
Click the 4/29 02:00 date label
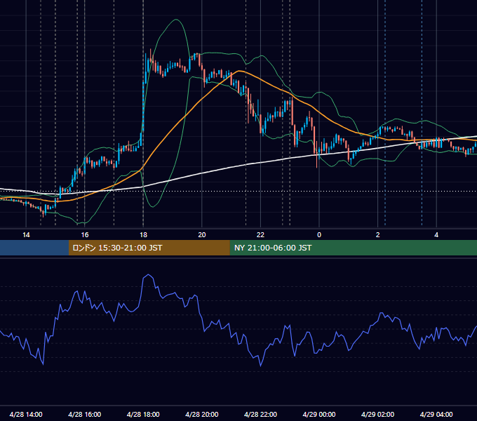(x=377, y=414)
